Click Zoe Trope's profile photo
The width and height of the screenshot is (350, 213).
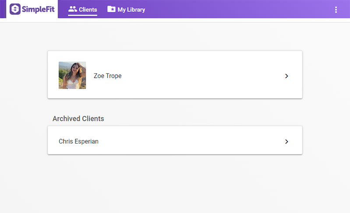pyautogui.click(x=72, y=76)
